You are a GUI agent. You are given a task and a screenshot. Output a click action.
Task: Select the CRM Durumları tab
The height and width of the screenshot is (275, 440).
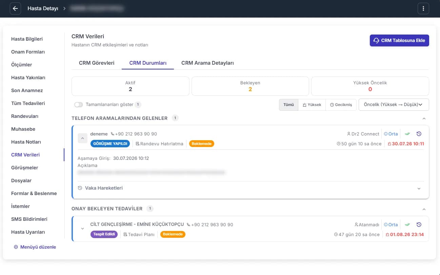click(x=148, y=63)
